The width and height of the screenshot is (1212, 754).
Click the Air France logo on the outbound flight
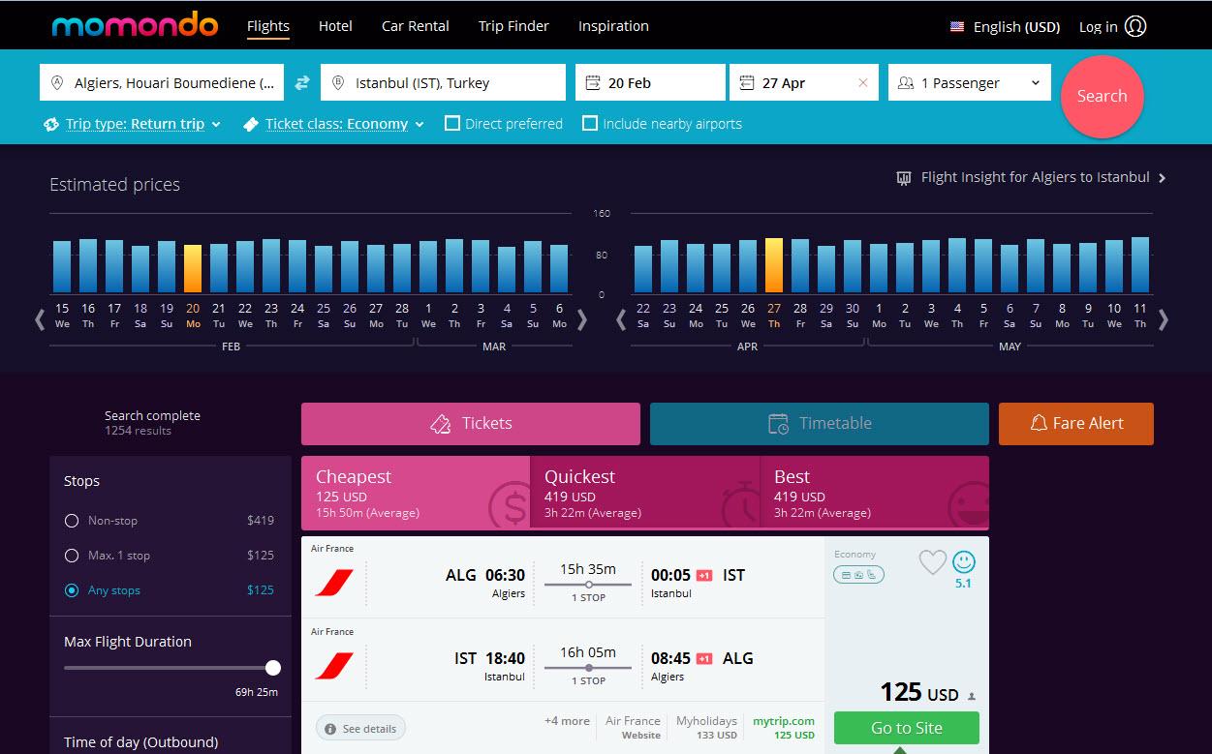click(x=334, y=583)
